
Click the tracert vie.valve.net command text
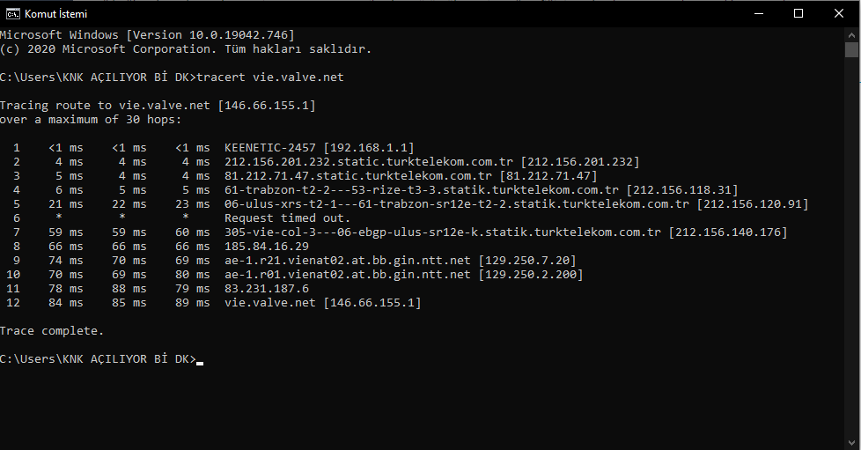click(x=270, y=77)
